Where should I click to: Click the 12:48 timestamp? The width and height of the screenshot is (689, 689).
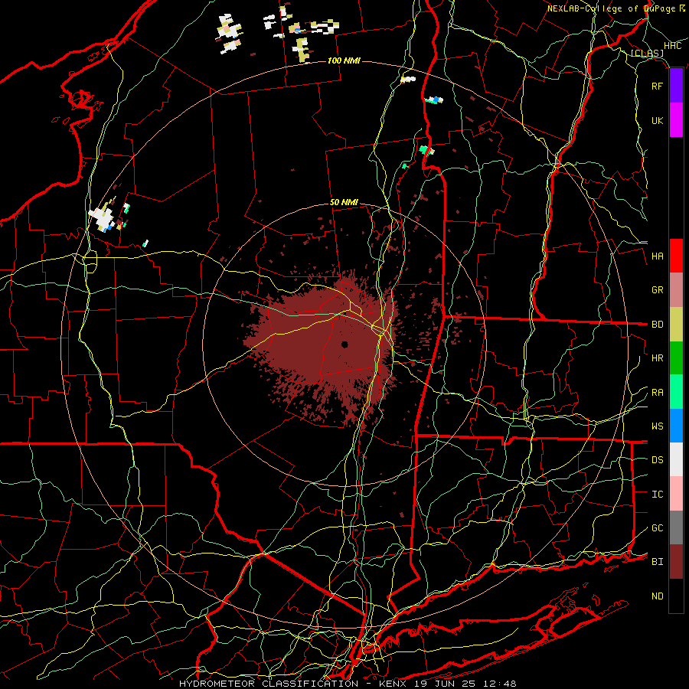coord(500,684)
